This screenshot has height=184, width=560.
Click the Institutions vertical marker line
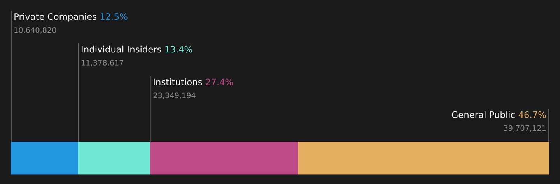click(150, 109)
